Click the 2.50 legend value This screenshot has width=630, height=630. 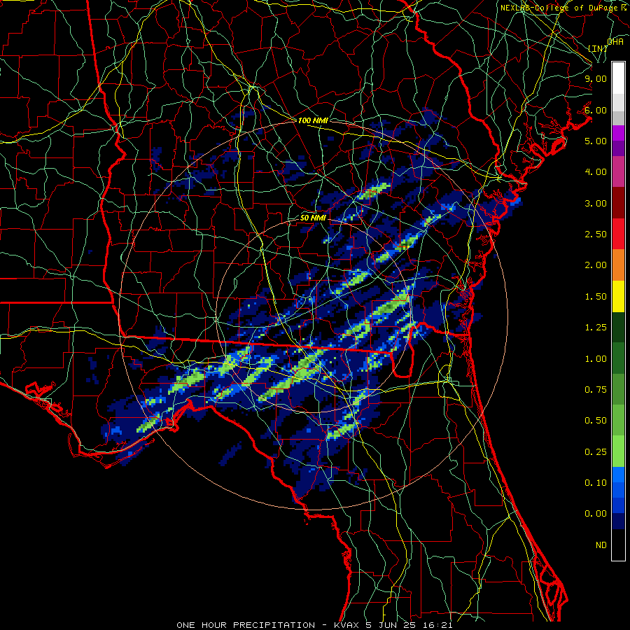click(596, 234)
